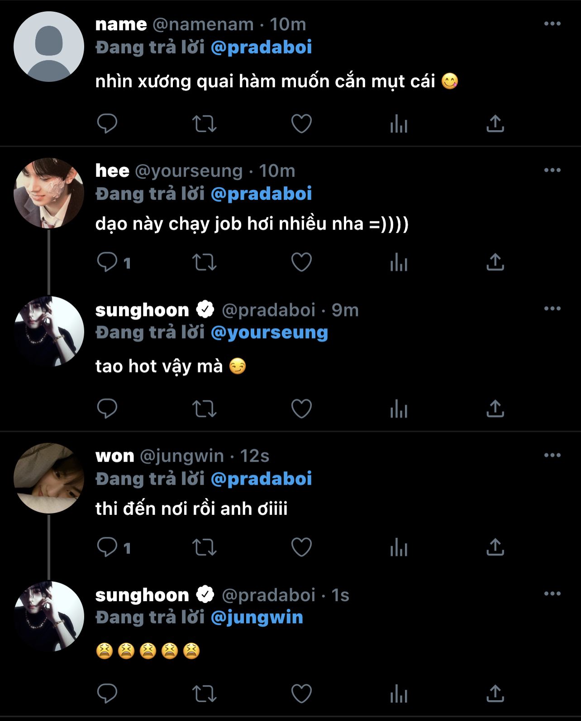This screenshot has width=581, height=721.
Task: Expand more options on won's tweet
Action: coord(552,455)
